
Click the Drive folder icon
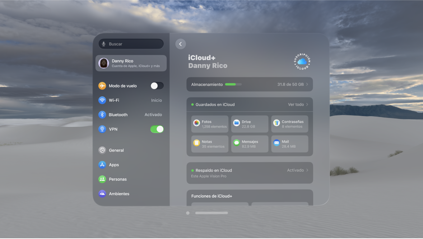click(x=236, y=123)
